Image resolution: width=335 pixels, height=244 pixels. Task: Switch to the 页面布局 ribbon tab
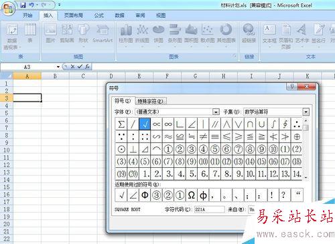pyautogui.click(x=74, y=15)
